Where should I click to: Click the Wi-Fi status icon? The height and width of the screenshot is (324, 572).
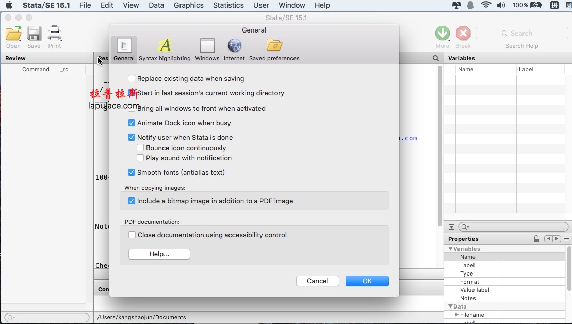pyautogui.click(x=486, y=5)
